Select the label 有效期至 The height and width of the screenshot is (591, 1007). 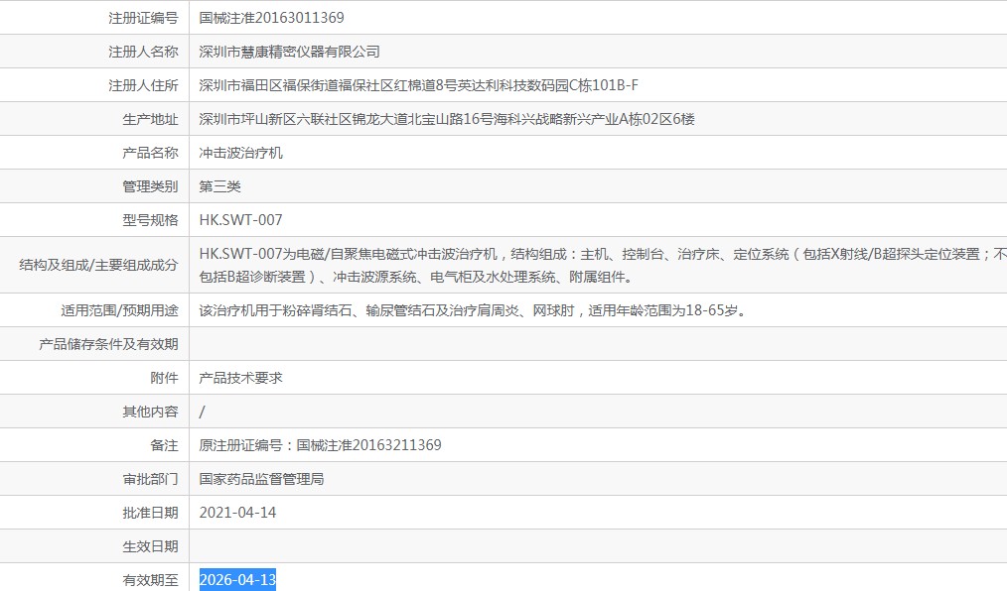pos(150,580)
